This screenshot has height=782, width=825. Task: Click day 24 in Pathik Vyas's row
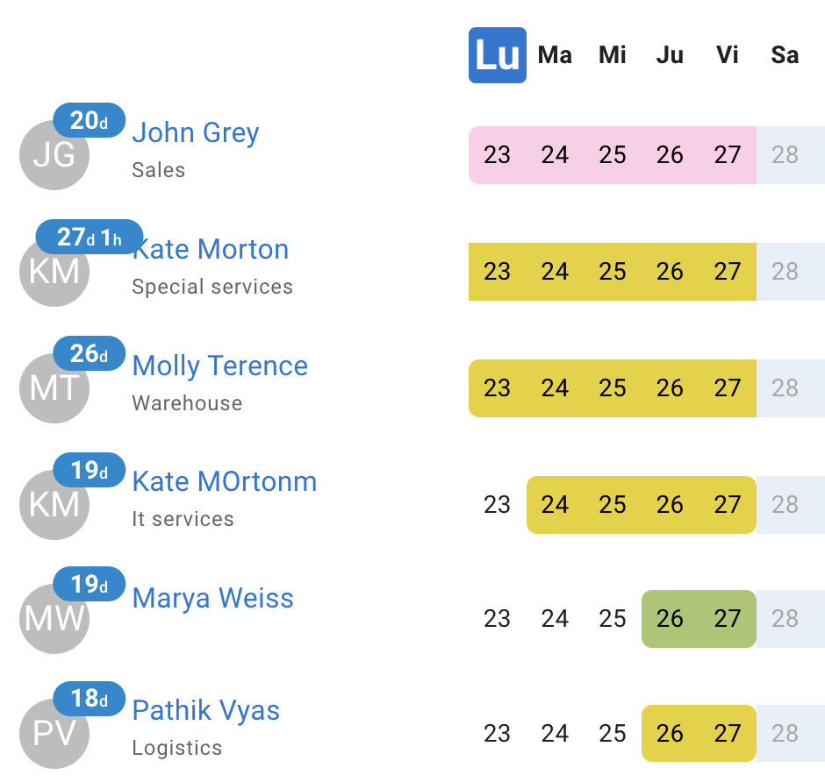coord(555,733)
